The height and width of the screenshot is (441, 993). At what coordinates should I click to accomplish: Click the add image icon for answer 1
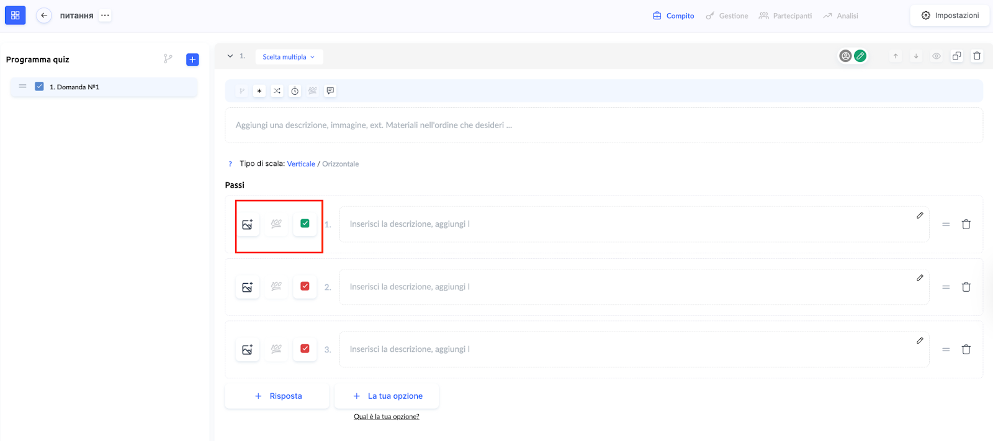[x=247, y=224]
